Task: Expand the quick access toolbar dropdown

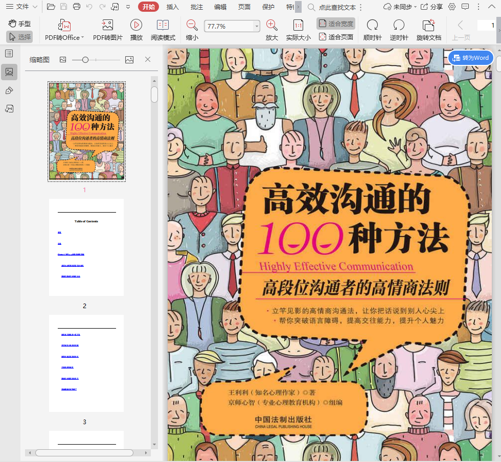Action: (128, 7)
